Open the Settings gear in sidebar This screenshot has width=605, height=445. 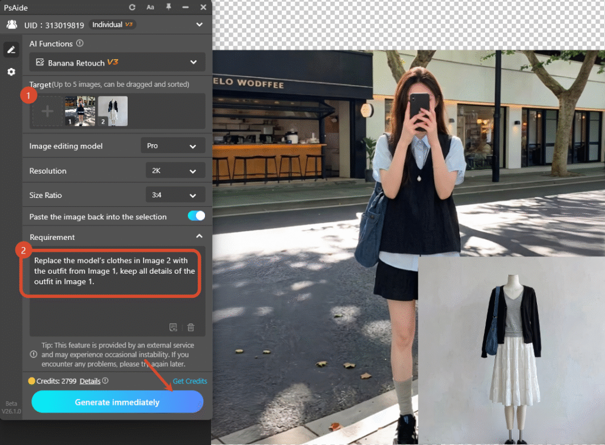click(x=11, y=71)
